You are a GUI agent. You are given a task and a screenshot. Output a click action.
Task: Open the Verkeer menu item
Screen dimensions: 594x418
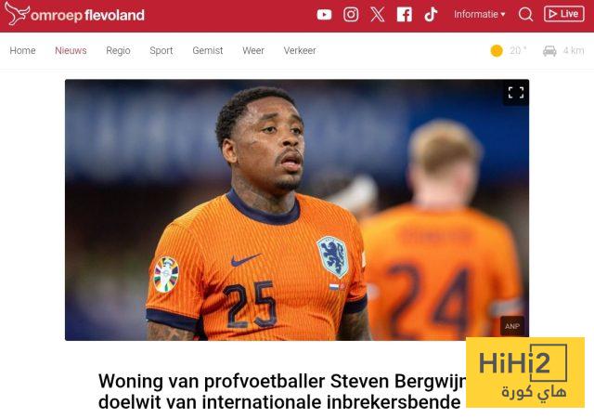300,50
